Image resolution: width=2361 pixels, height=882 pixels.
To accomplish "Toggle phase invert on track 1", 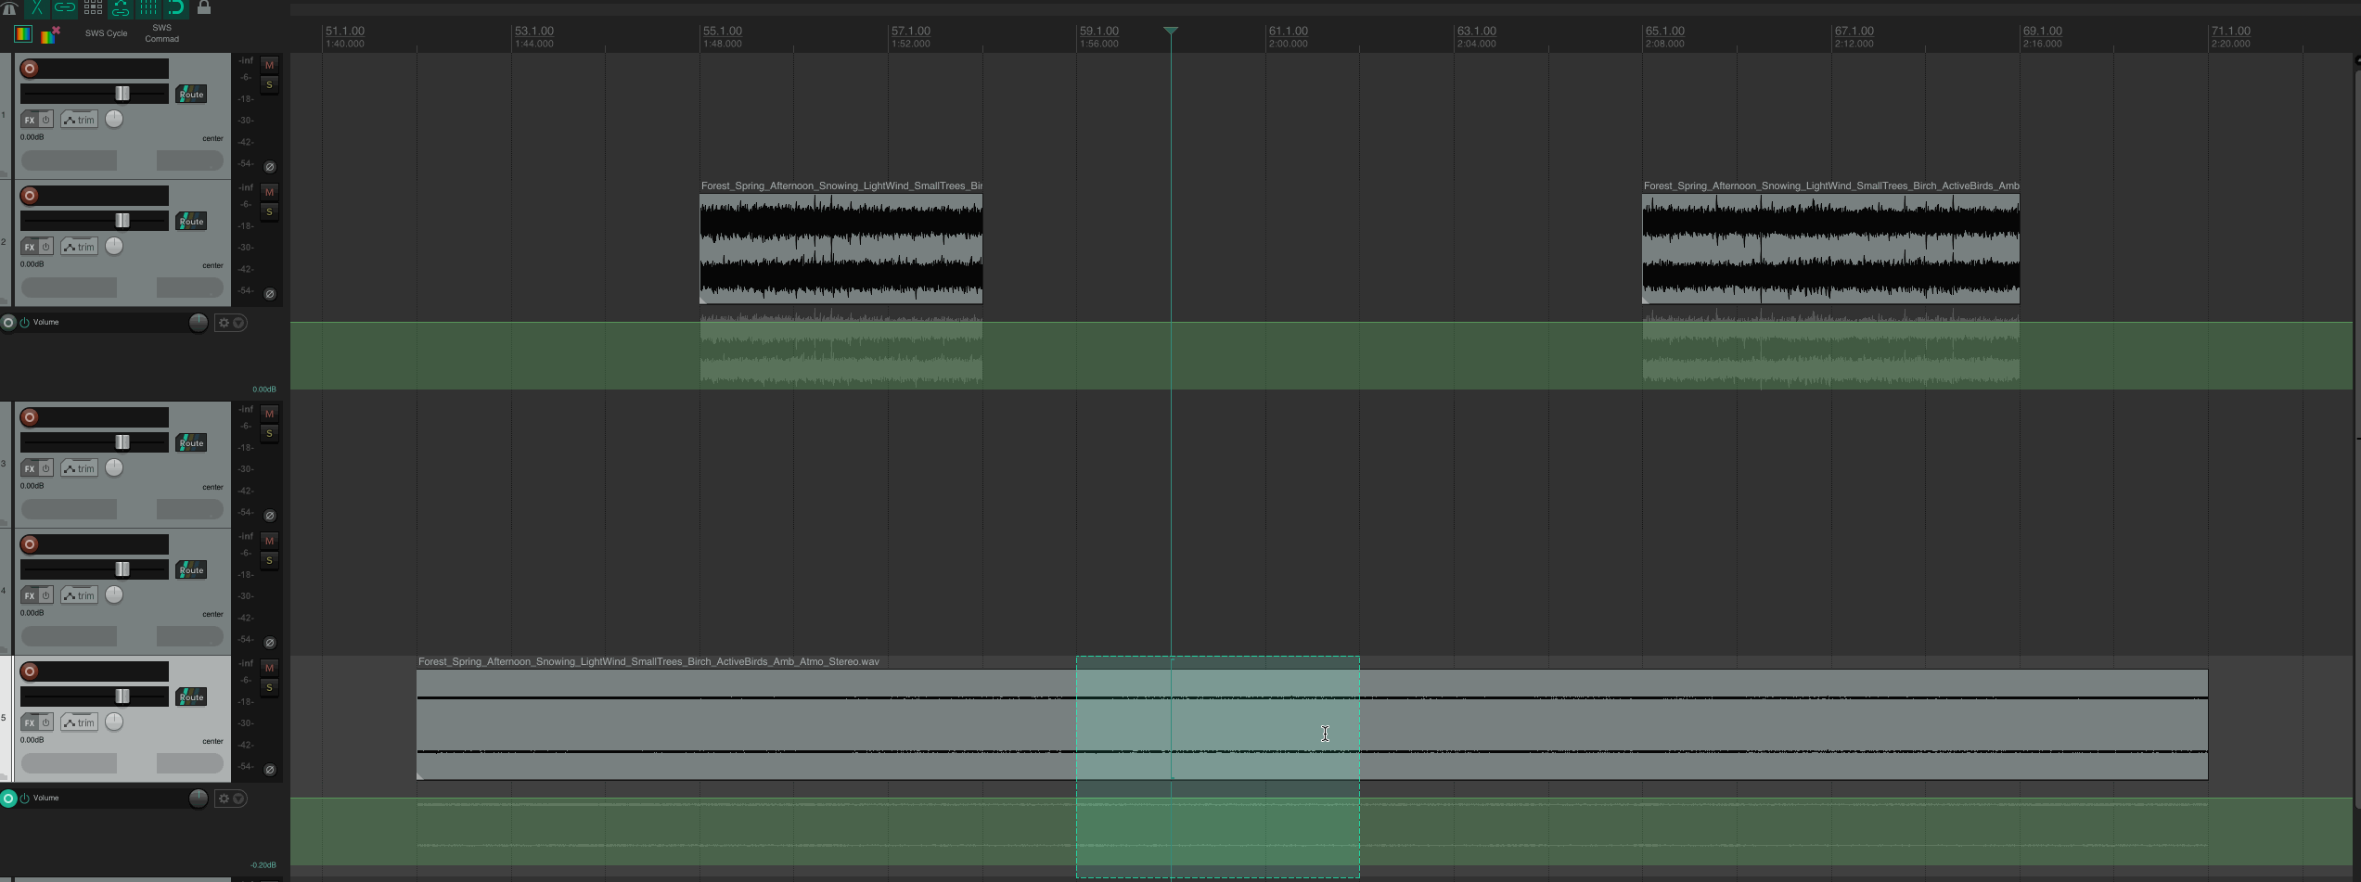I will (270, 167).
